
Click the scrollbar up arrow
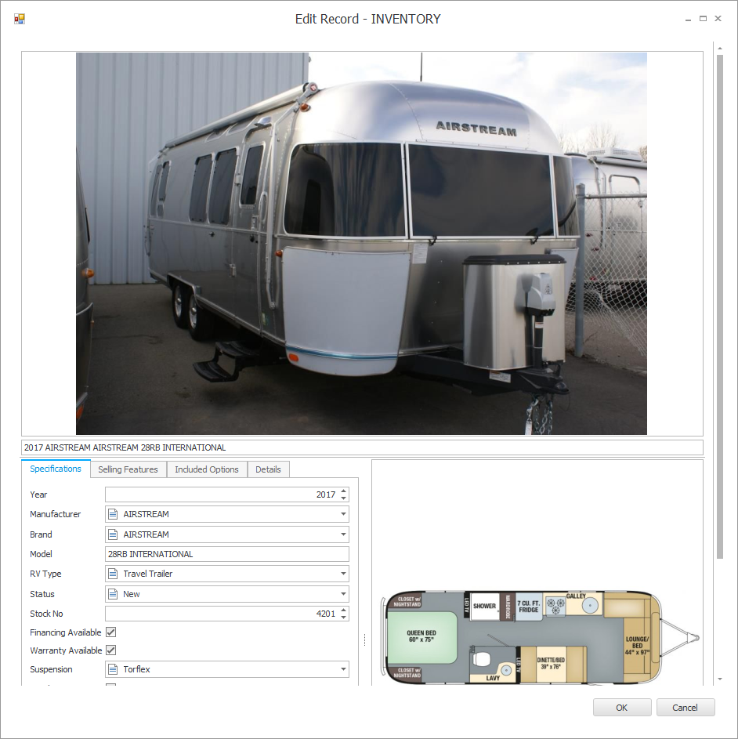click(720, 48)
